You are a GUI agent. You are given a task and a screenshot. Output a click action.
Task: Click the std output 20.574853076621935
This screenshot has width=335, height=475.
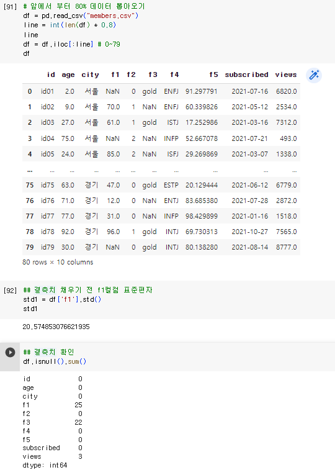(x=56, y=327)
